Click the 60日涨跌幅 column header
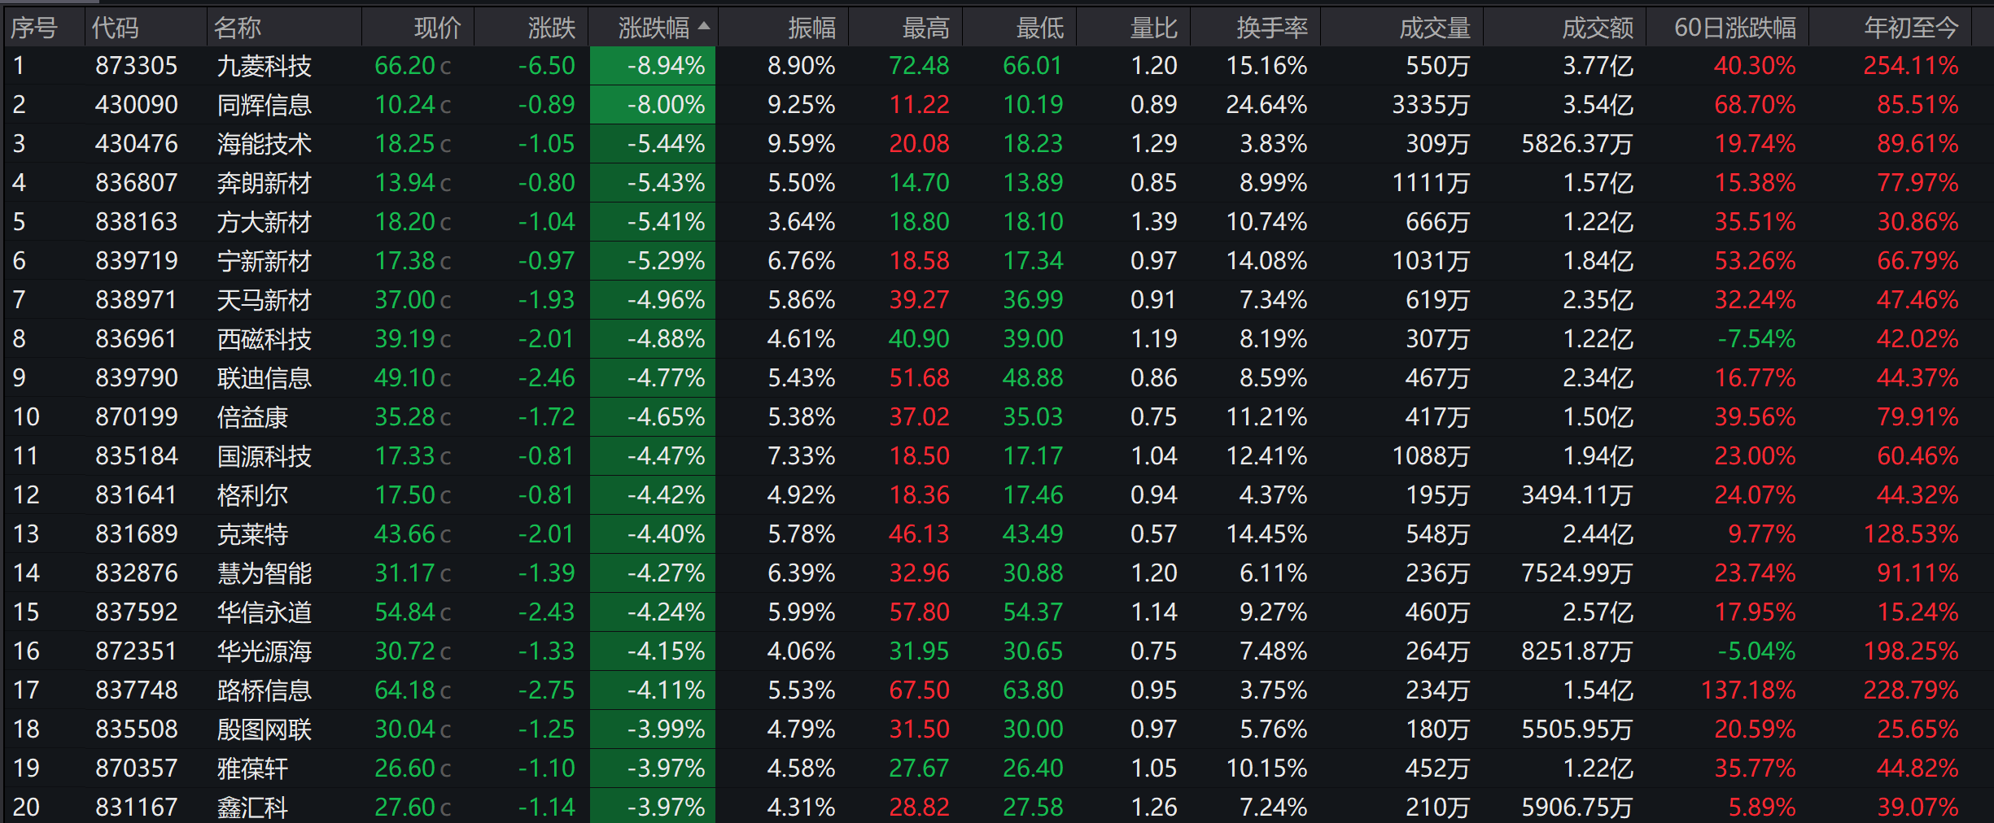Screen dimensions: 1994x823 point(1735,28)
